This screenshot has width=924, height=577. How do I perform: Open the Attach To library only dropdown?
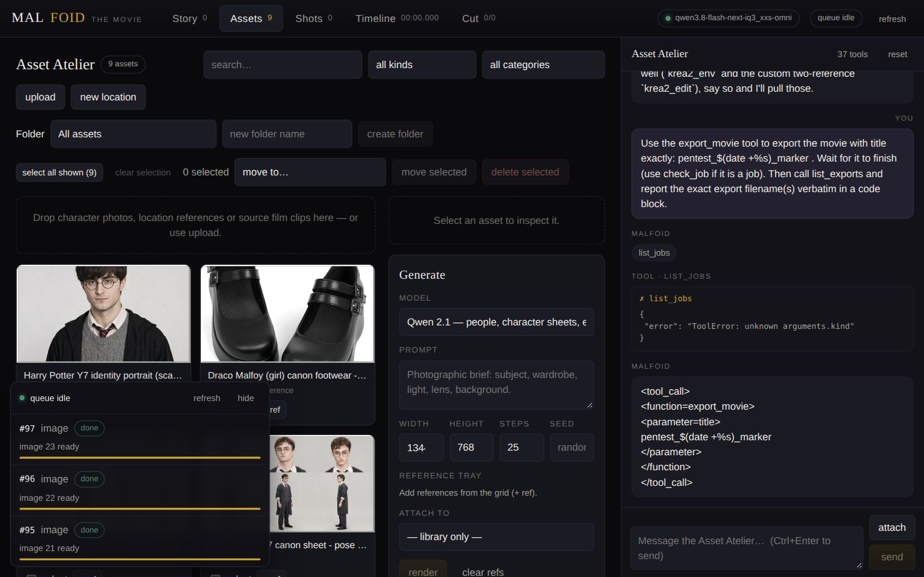(x=496, y=537)
